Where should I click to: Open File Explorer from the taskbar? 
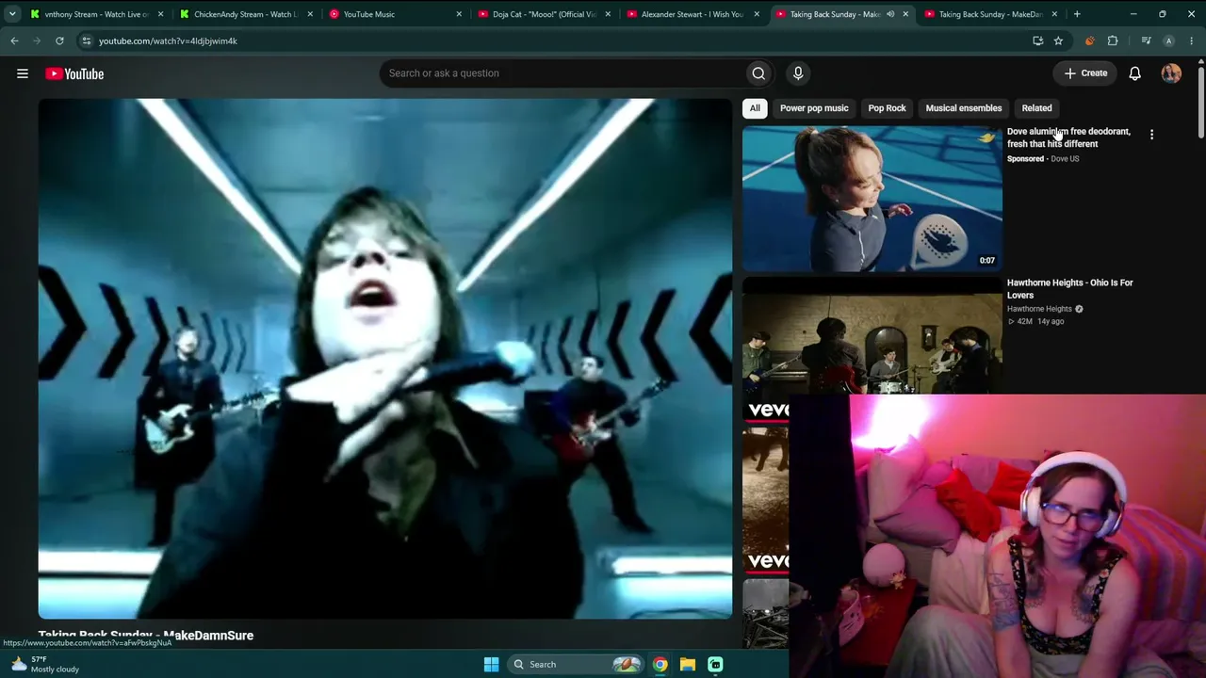point(688,664)
